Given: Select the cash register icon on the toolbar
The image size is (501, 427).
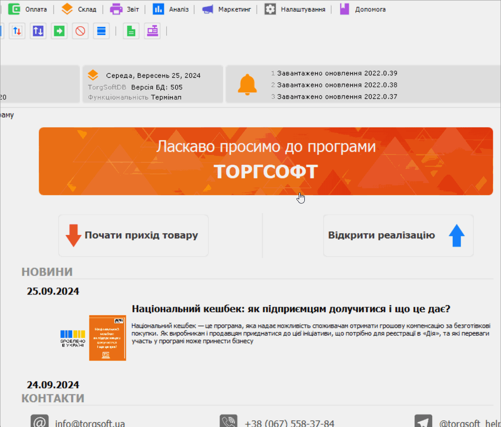Looking at the screenshot, I should pos(152,31).
